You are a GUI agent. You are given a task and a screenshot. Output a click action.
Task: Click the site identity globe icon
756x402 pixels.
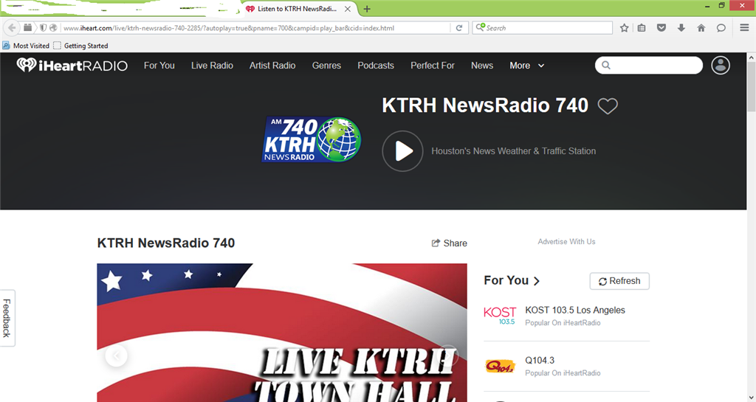[53, 28]
